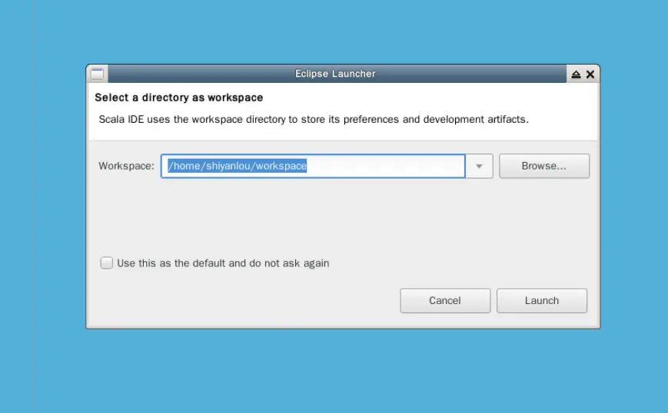
Task: Shade the Eclipse Launcher window with arrow icon
Action: point(576,74)
